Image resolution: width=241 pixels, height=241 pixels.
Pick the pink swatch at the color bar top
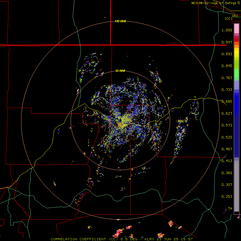click(236, 28)
